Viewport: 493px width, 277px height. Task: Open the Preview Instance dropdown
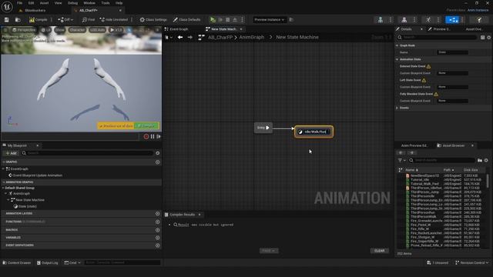269,20
